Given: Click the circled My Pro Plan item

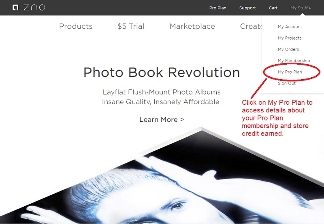Looking at the screenshot, I should (290, 72).
